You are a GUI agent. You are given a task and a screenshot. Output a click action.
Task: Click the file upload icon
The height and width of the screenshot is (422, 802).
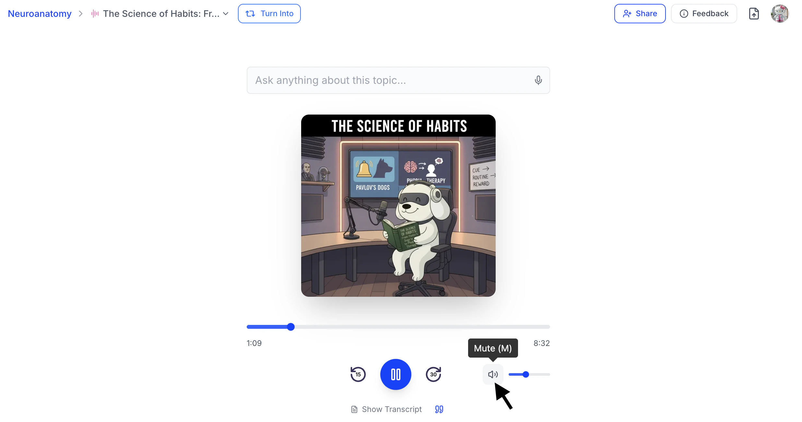tap(754, 14)
